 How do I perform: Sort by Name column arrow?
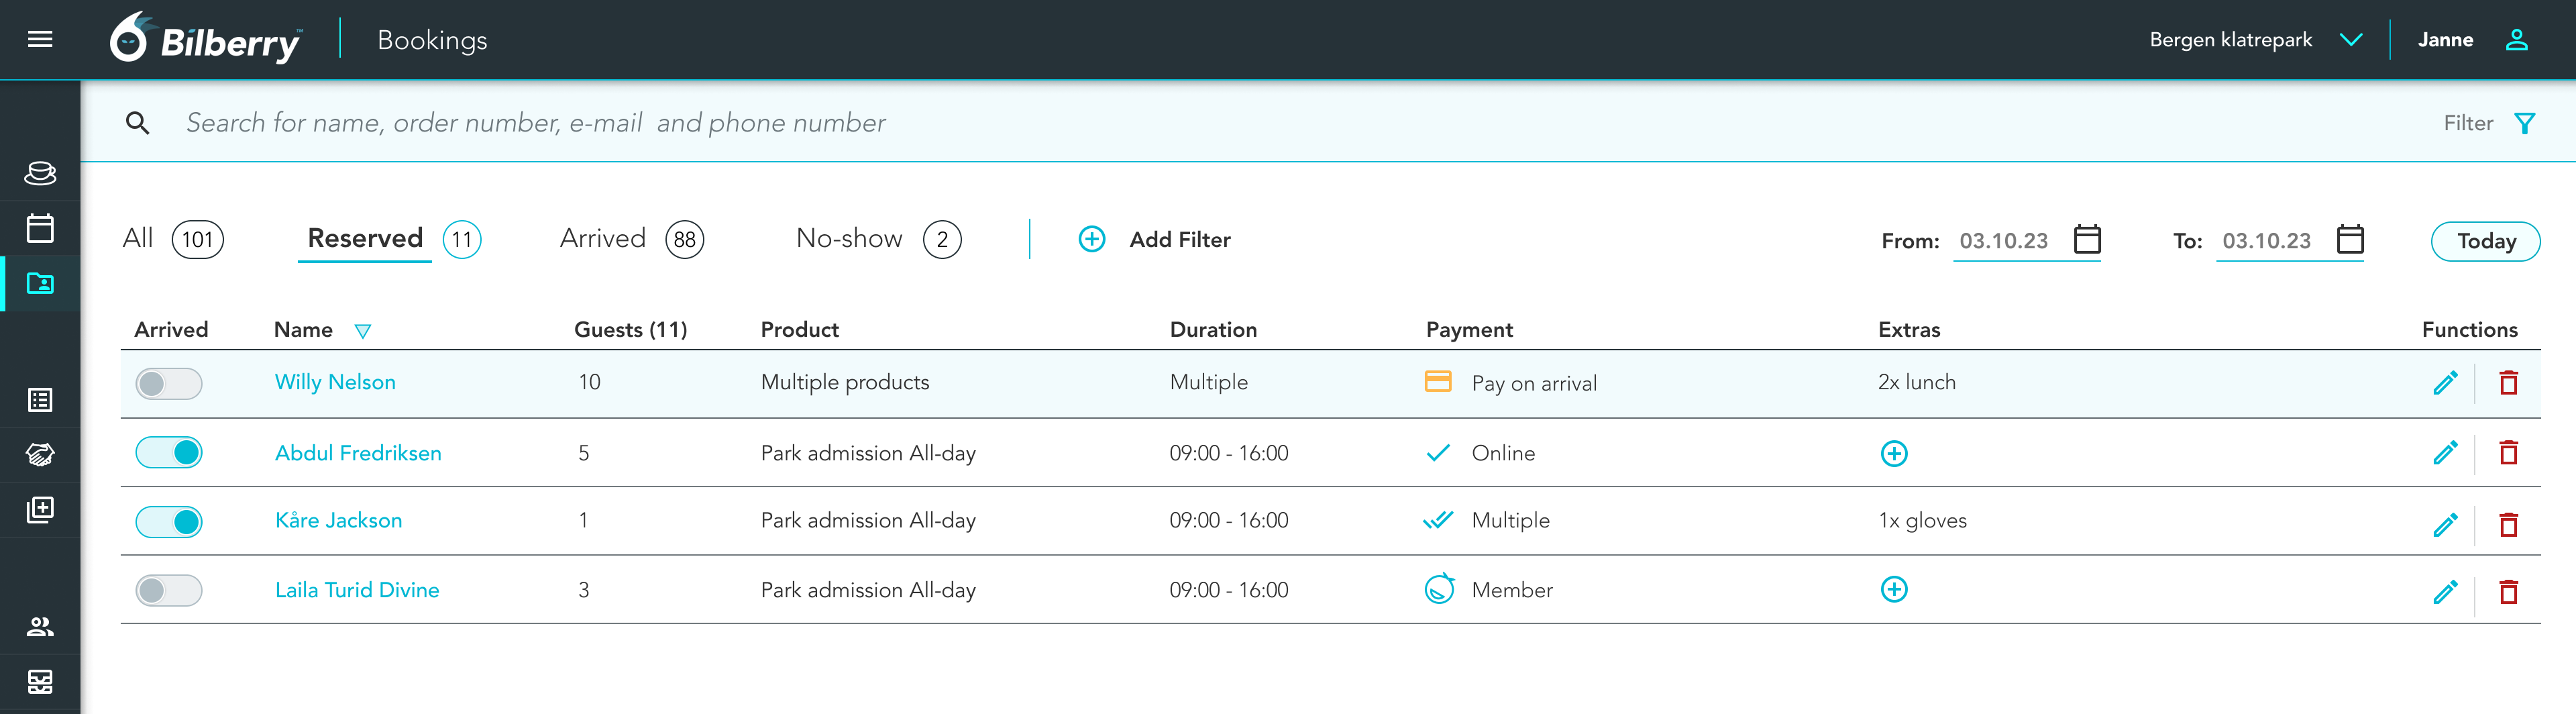point(363,331)
